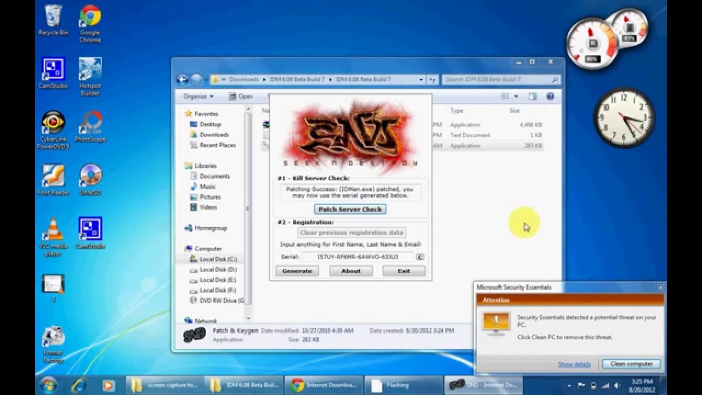702x395 pixels.
Task: Sort files by the Type column header
Action: 456,111
